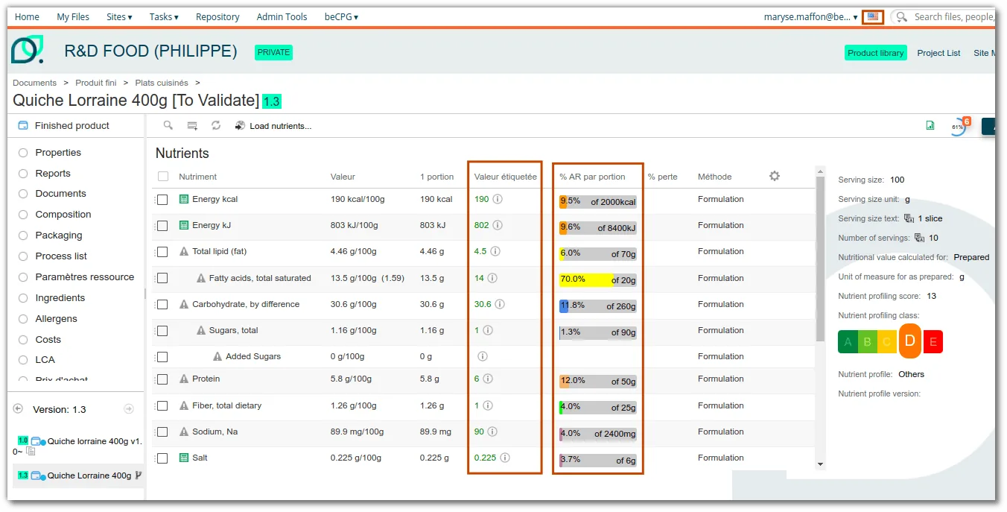The image size is (1007, 512).
Task: Tick the select-all checkbox in the Nutriment header
Action: pyautogui.click(x=163, y=177)
